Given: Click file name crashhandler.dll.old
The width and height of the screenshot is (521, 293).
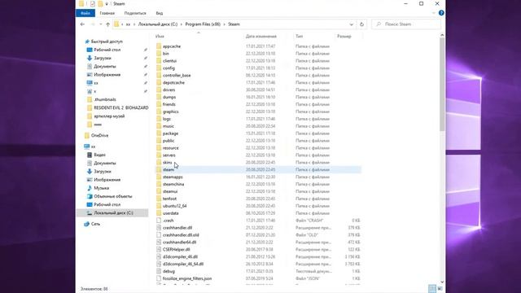Looking at the screenshot, I should (x=181, y=235).
